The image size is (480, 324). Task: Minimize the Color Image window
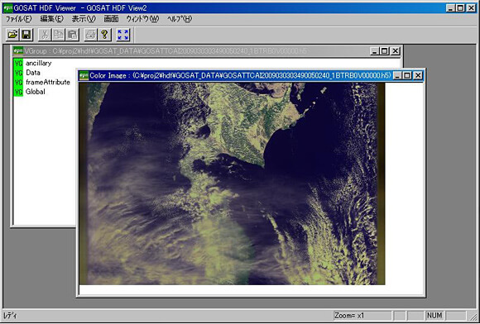click(397, 75)
